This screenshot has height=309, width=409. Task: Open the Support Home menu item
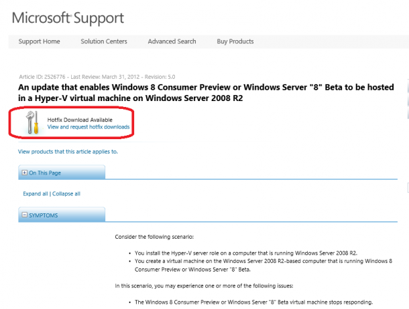39,41
